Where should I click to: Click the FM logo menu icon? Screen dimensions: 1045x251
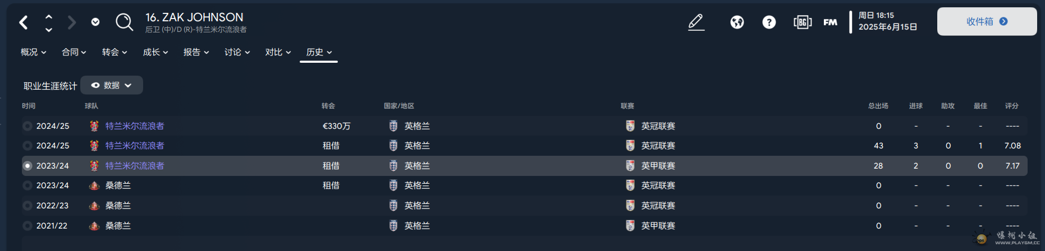830,22
